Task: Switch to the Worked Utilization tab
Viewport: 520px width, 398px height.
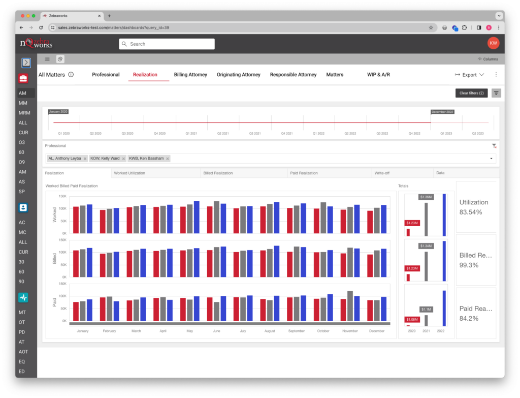Action: tap(129, 173)
